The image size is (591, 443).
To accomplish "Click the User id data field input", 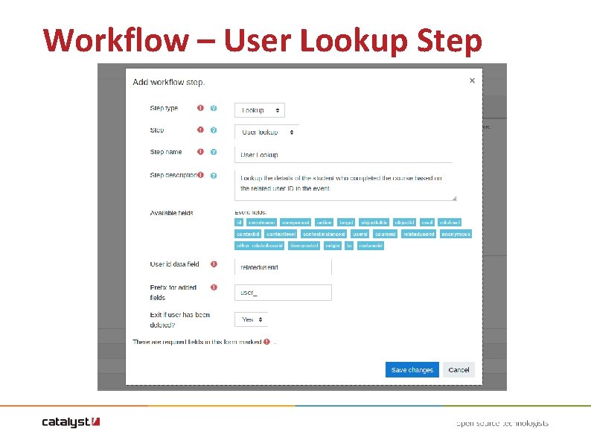I will click(283, 267).
